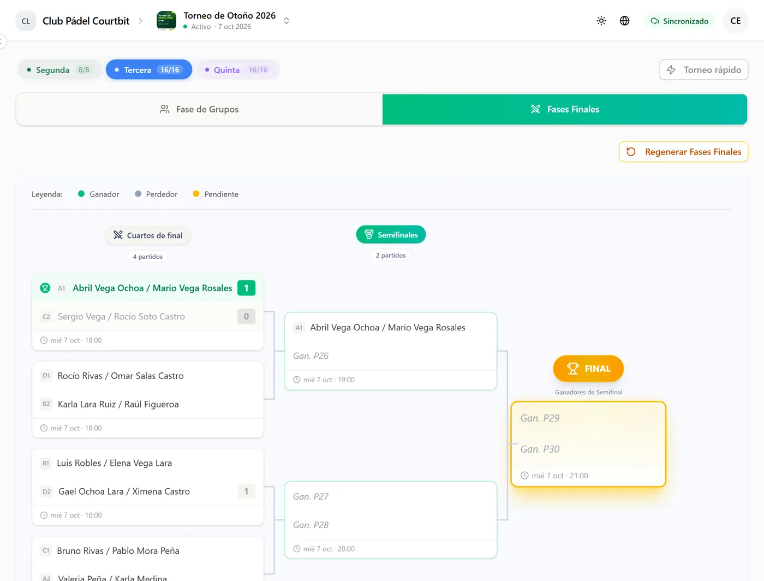Select the Segunda 8/8 category tab
764x581 pixels.
click(59, 70)
